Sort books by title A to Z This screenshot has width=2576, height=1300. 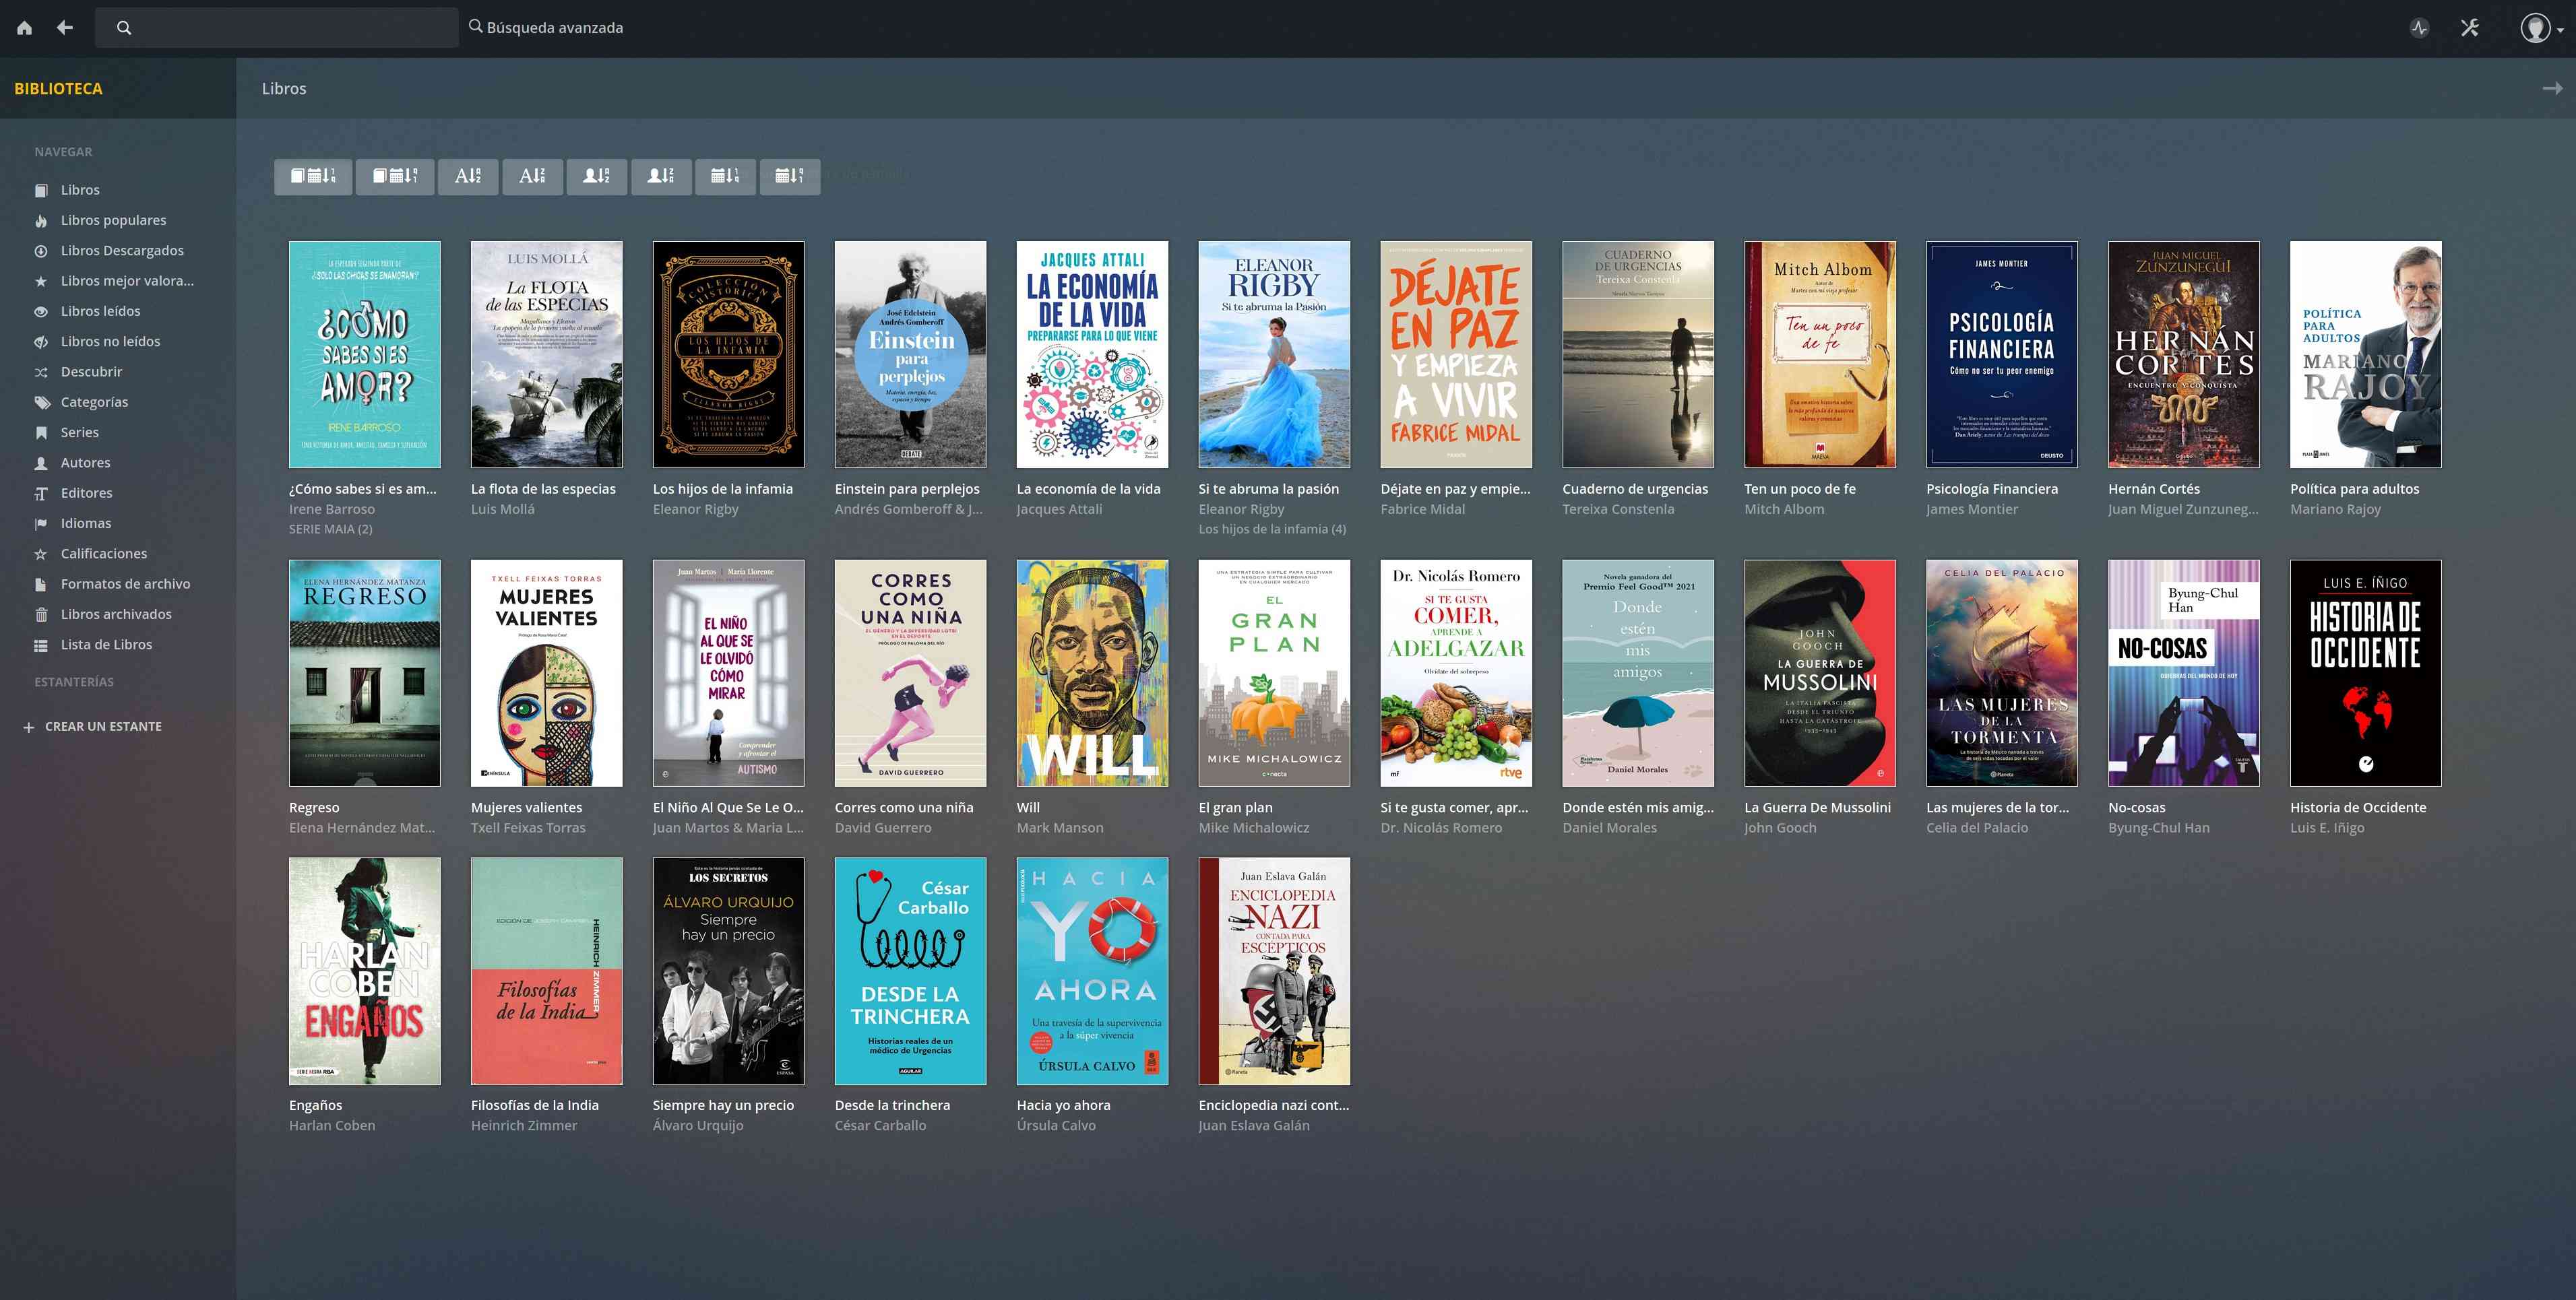[x=468, y=176]
